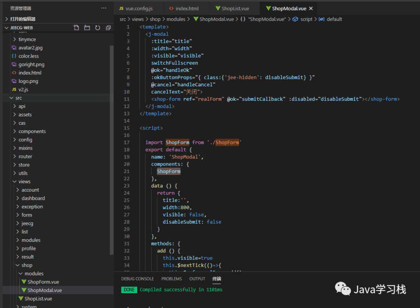Click the 'script' breadcrumb segment
Viewport: 420px width, 308px height.
point(306,19)
